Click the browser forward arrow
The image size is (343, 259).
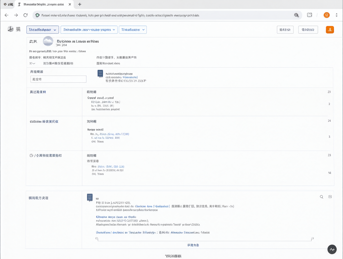[x=16, y=15]
